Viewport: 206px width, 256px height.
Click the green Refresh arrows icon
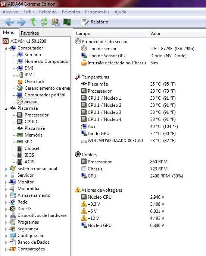pyautogui.click(x=44, y=22)
